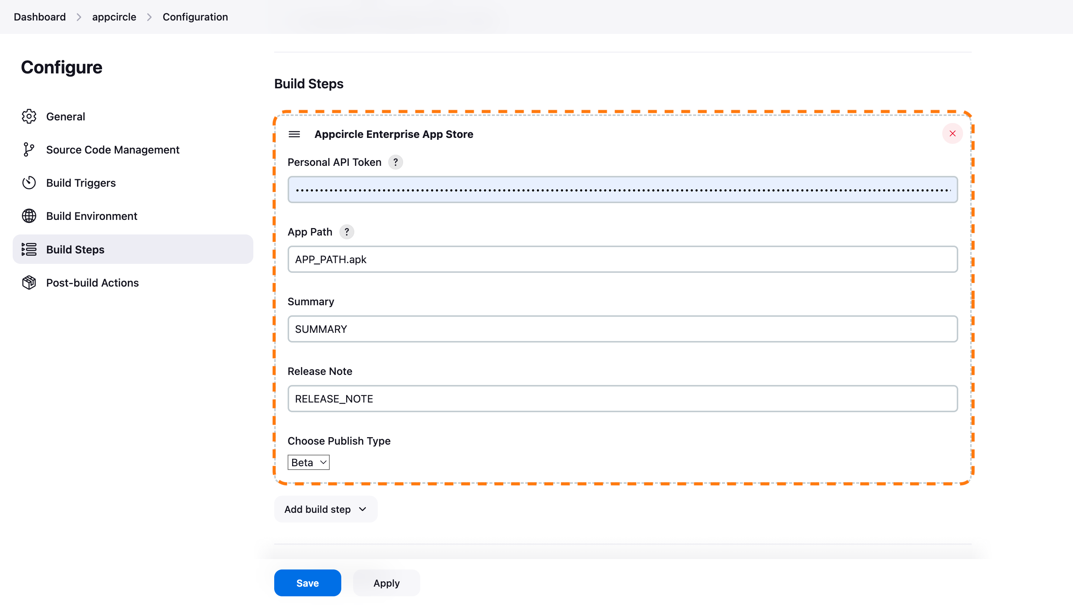Viewport: 1073px width, 606px height.
Task: Click the close button on Appcircle Enterprise App Store
Action: point(952,133)
